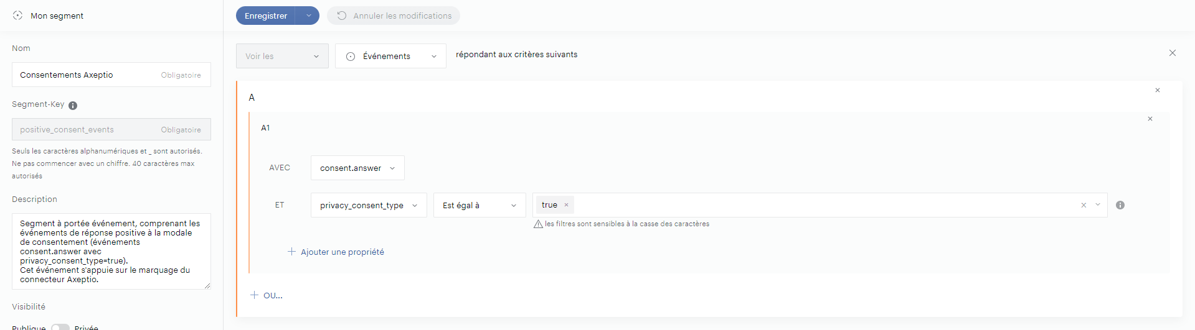Expand the consent.answer event dropdown
This screenshot has width=1195, height=330.
(357, 168)
